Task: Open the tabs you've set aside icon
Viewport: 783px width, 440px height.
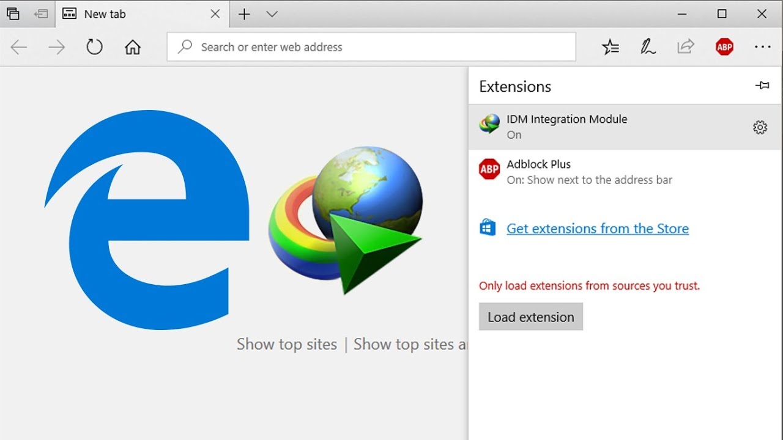Action: (x=13, y=13)
